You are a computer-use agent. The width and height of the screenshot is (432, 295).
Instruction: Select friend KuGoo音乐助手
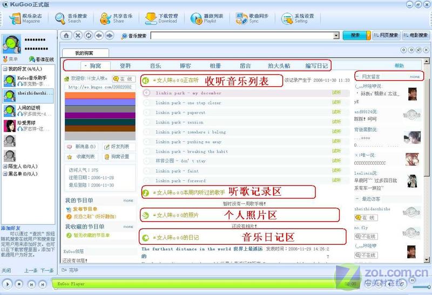point(29,81)
